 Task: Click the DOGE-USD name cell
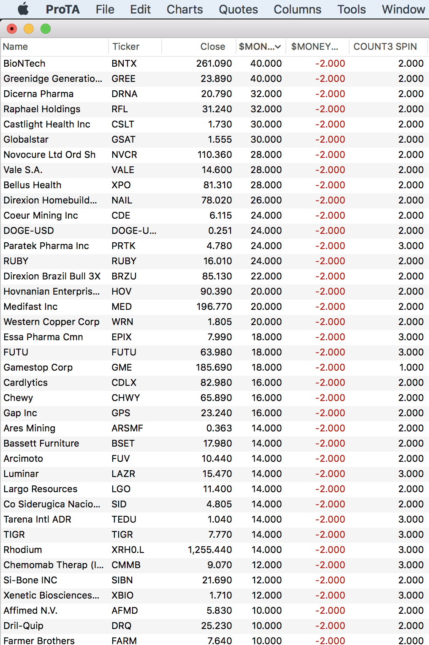tap(29, 230)
